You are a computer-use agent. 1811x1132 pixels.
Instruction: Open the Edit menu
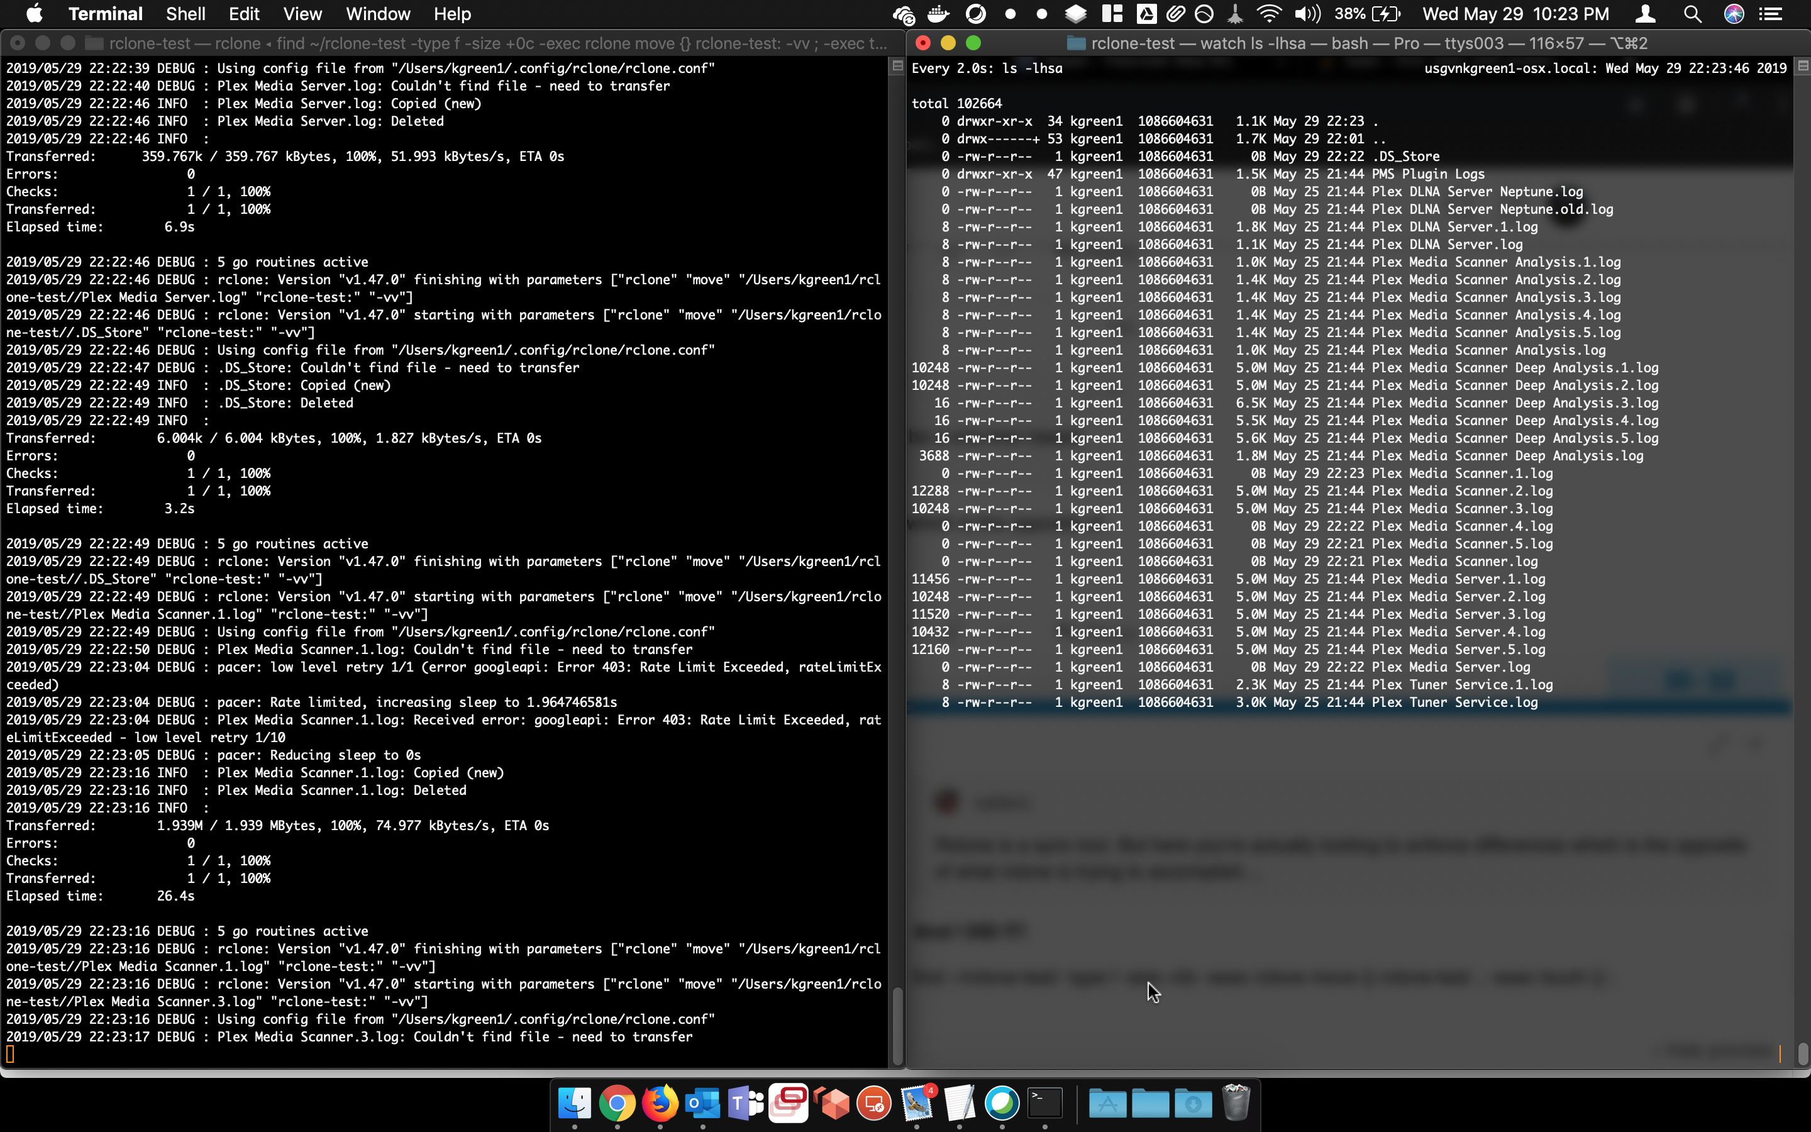(244, 13)
